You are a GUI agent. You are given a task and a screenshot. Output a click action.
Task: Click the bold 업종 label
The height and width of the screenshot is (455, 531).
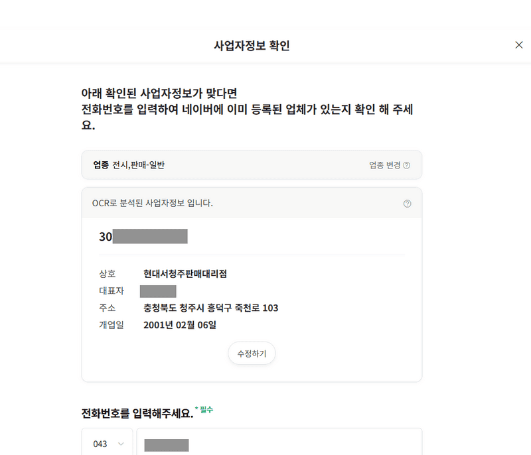(101, 164)
